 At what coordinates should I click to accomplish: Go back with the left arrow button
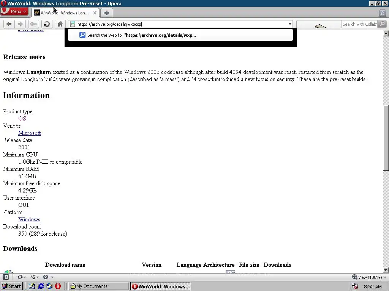pos(9,24)
